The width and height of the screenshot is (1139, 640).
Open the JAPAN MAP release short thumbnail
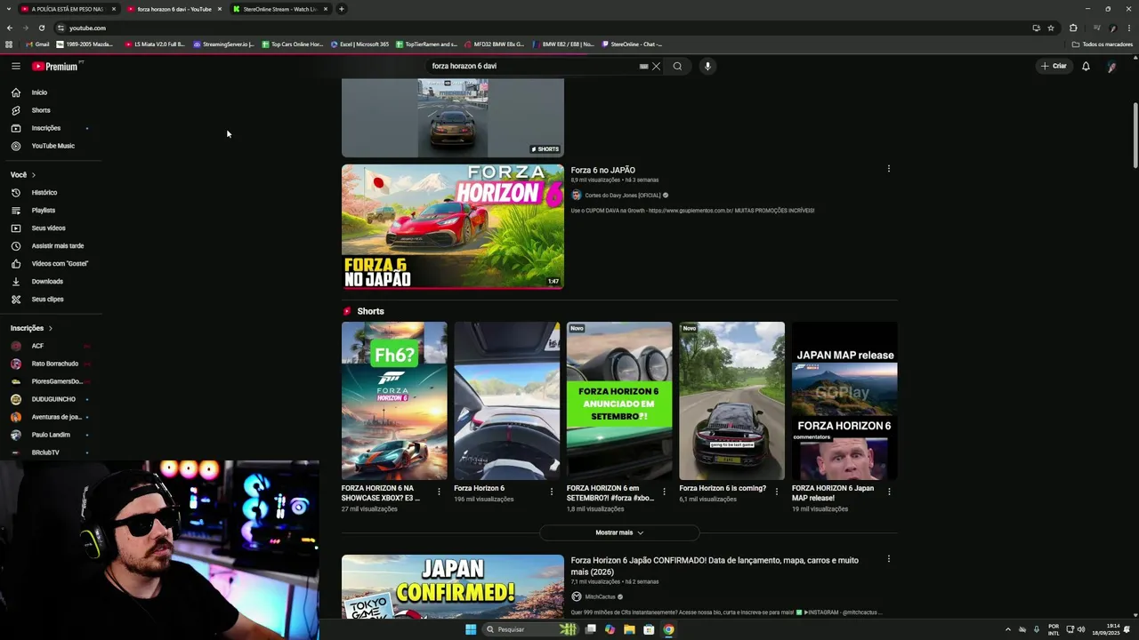click(844, 401)
